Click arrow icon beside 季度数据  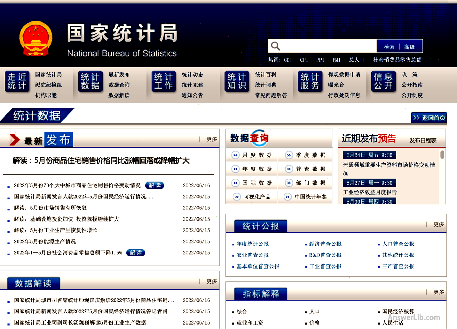[x=289, y=155]
